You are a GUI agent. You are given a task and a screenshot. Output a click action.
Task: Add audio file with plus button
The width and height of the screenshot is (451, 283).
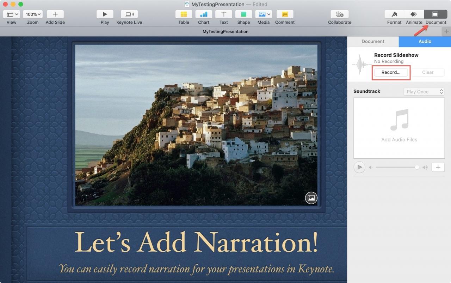(438, 167)
